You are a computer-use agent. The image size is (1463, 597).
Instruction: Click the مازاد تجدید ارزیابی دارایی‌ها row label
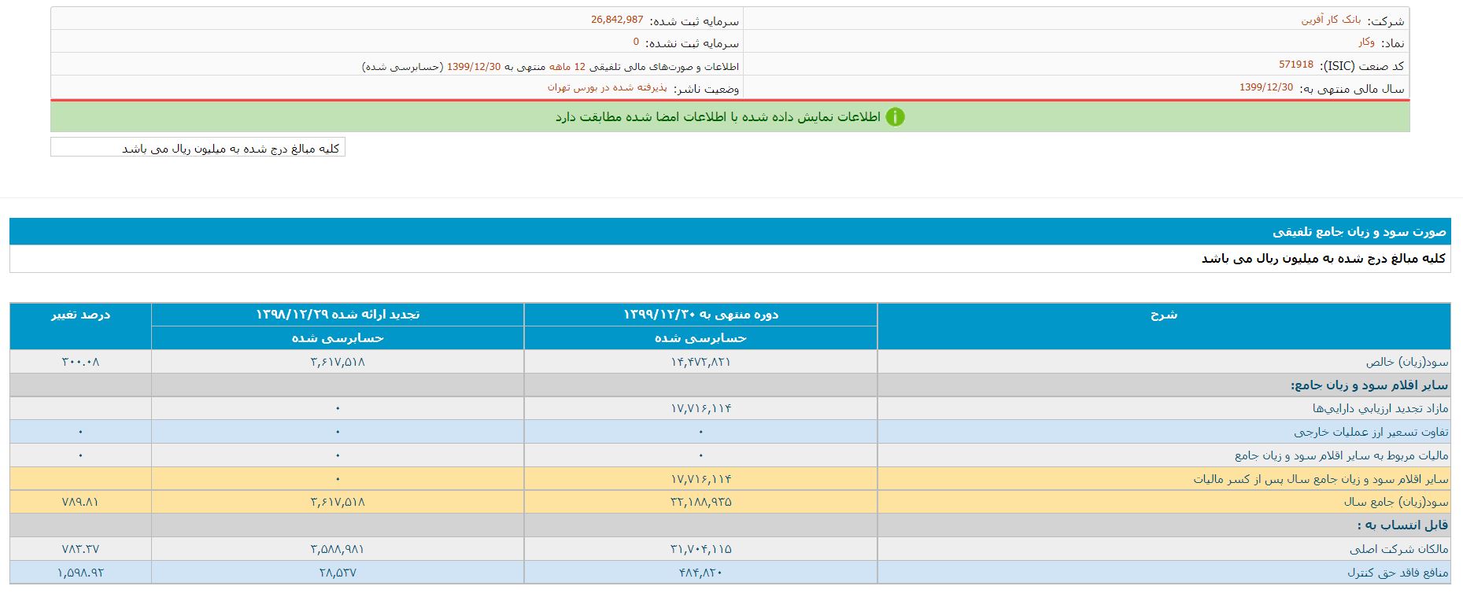1380,408
